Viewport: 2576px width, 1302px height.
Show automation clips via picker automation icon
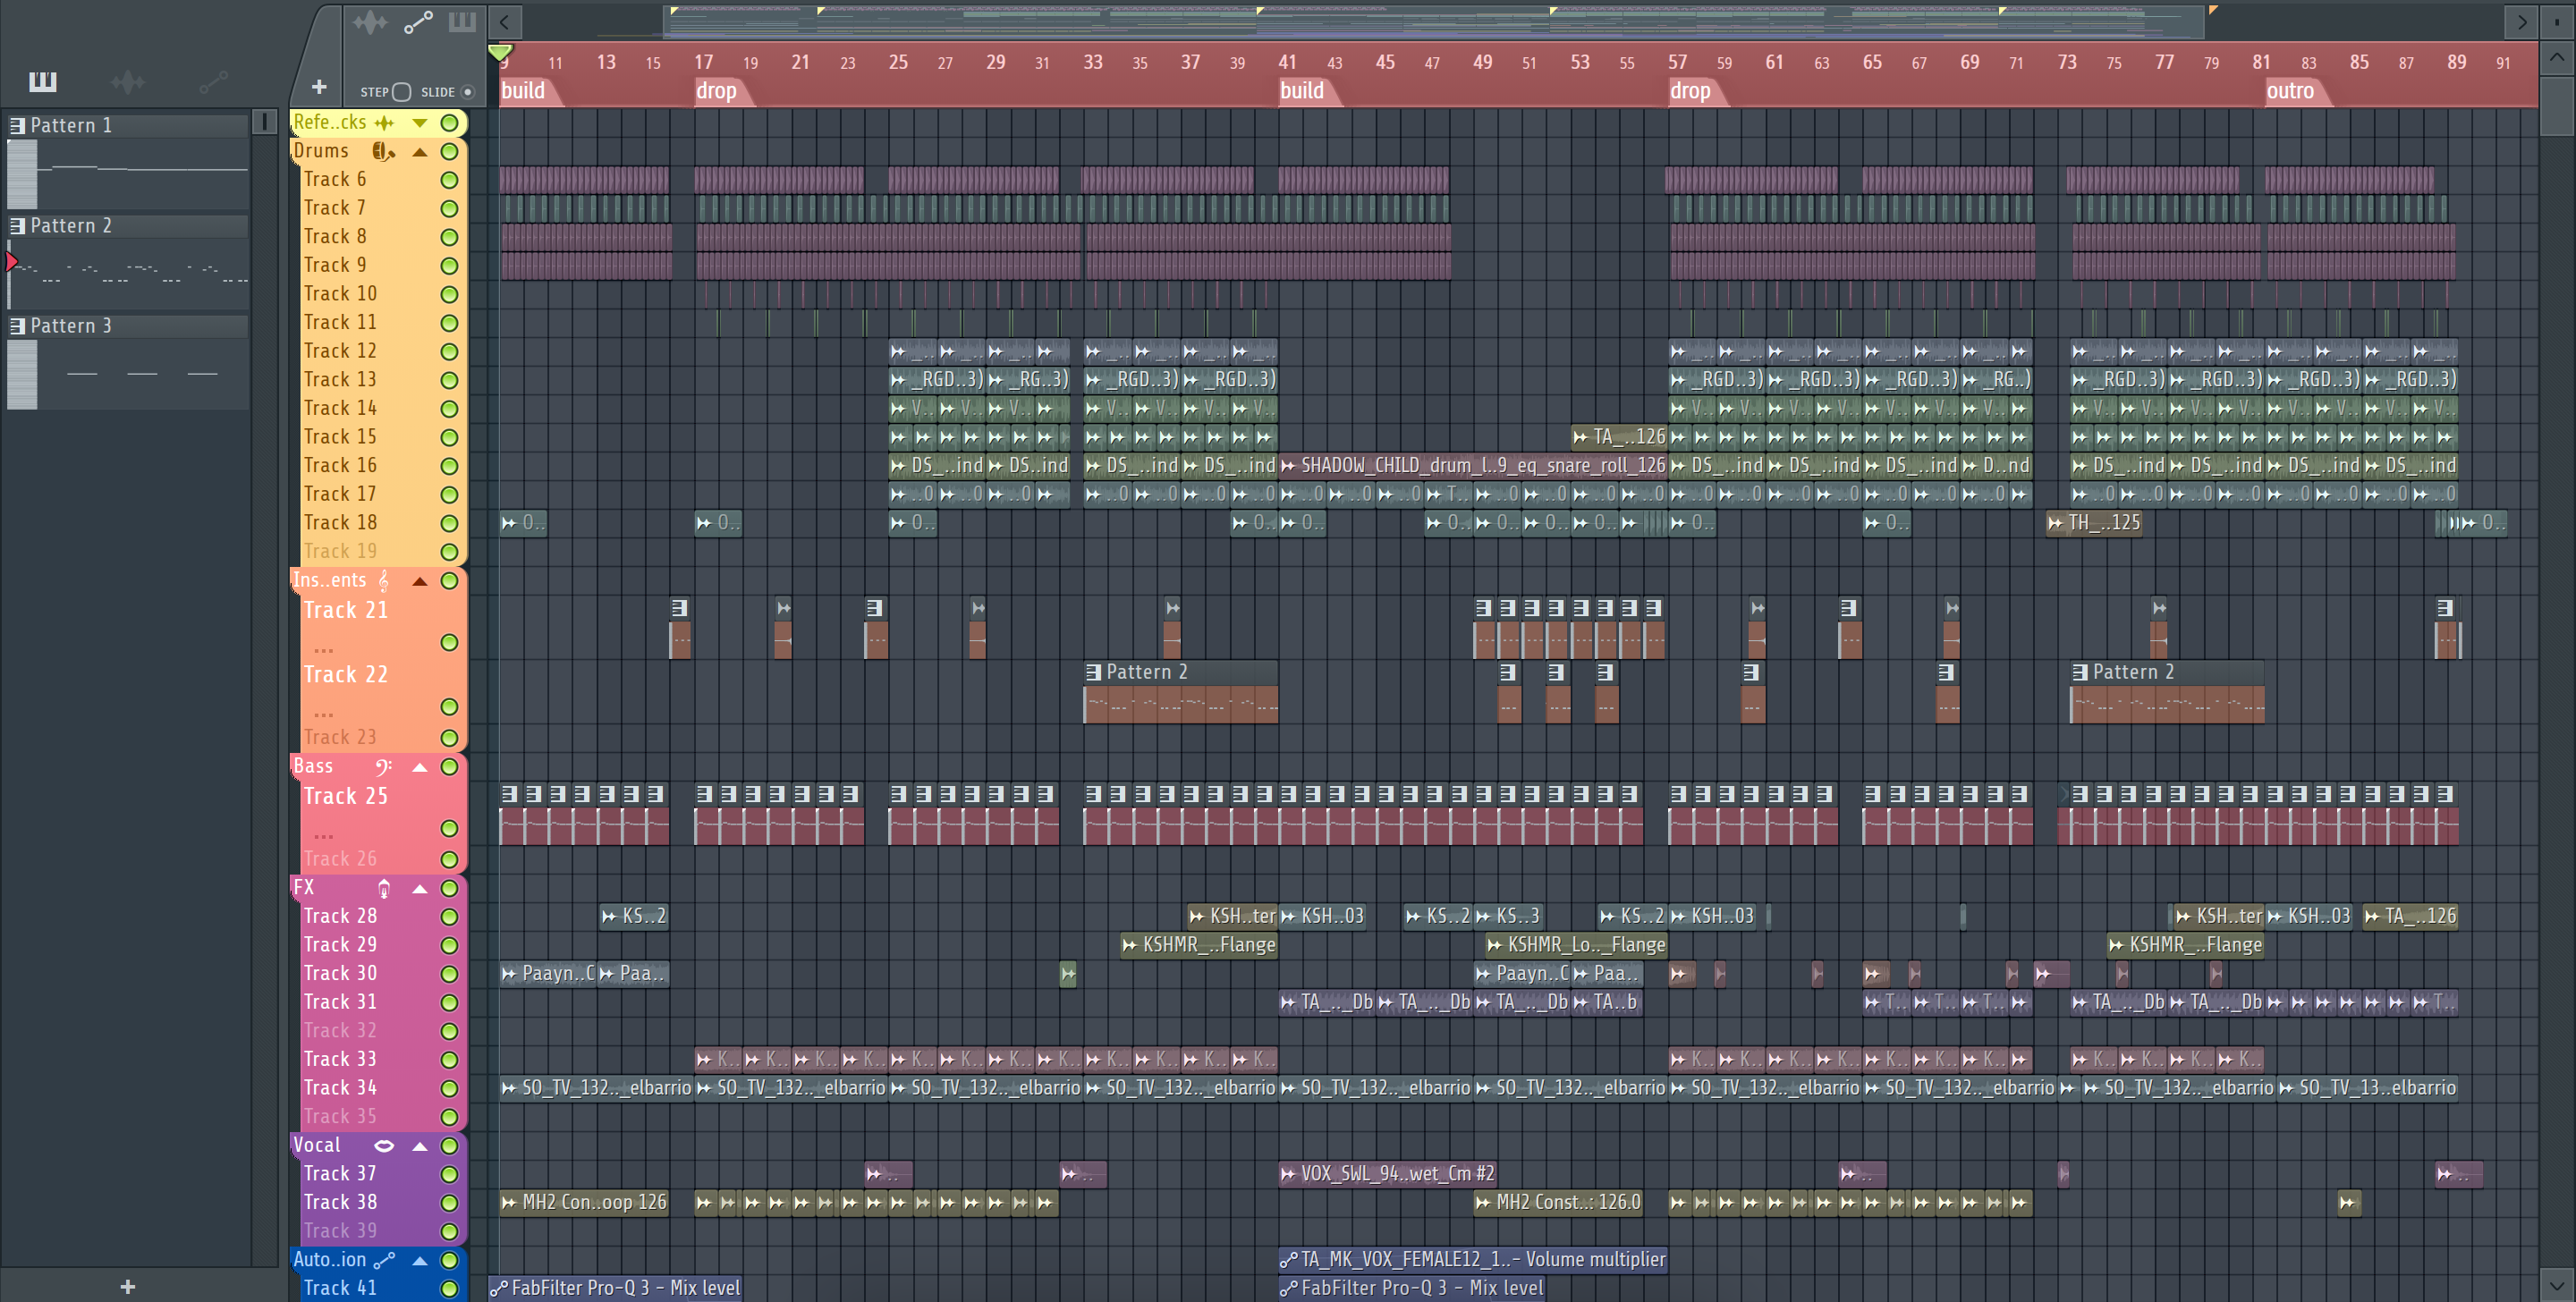(214, 81)
